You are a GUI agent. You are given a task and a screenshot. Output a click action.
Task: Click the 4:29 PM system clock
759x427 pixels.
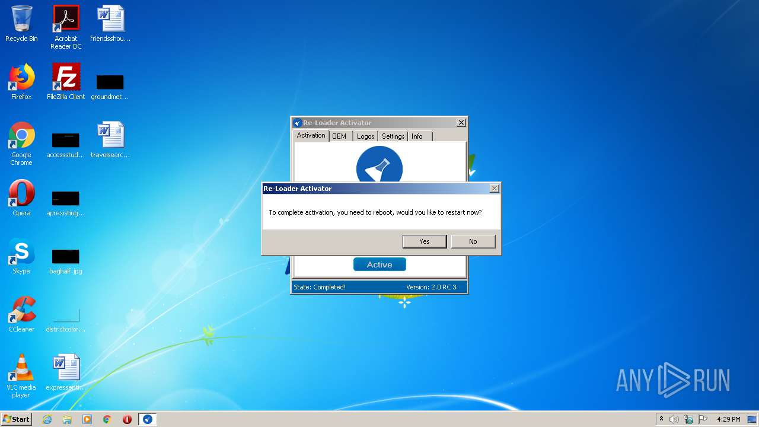point(728,419)
